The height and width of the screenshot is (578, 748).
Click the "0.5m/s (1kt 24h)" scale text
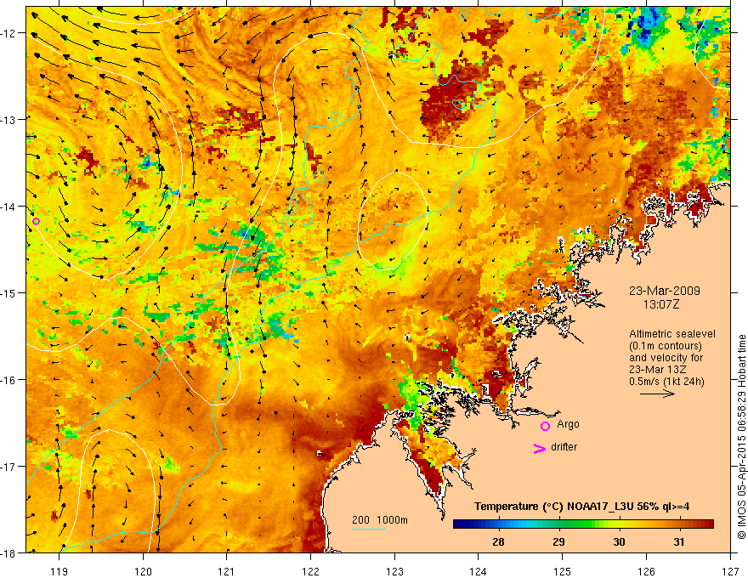click(666, 381)
